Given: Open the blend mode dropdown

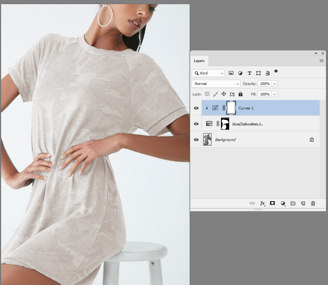Looking at the screenshot, I should click(x=216, y=83).
